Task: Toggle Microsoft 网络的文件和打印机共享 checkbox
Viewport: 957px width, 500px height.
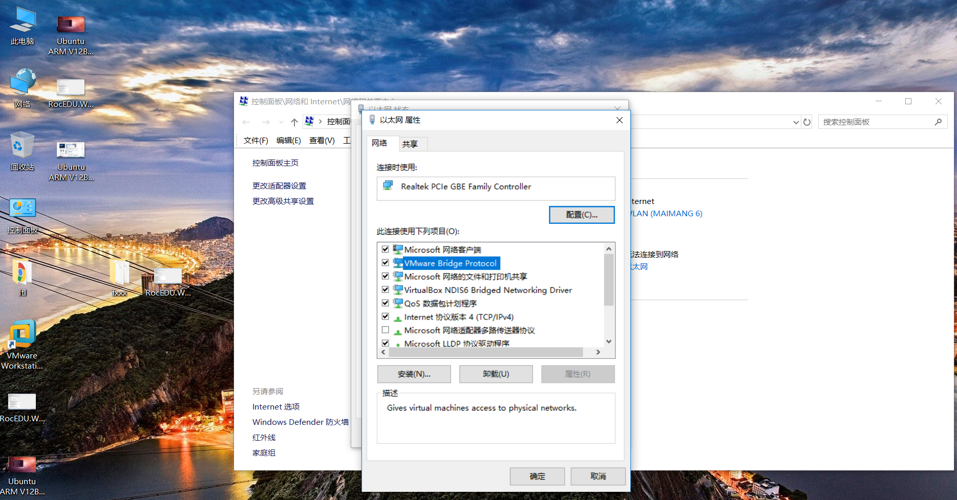Action: tap(386, 276)
